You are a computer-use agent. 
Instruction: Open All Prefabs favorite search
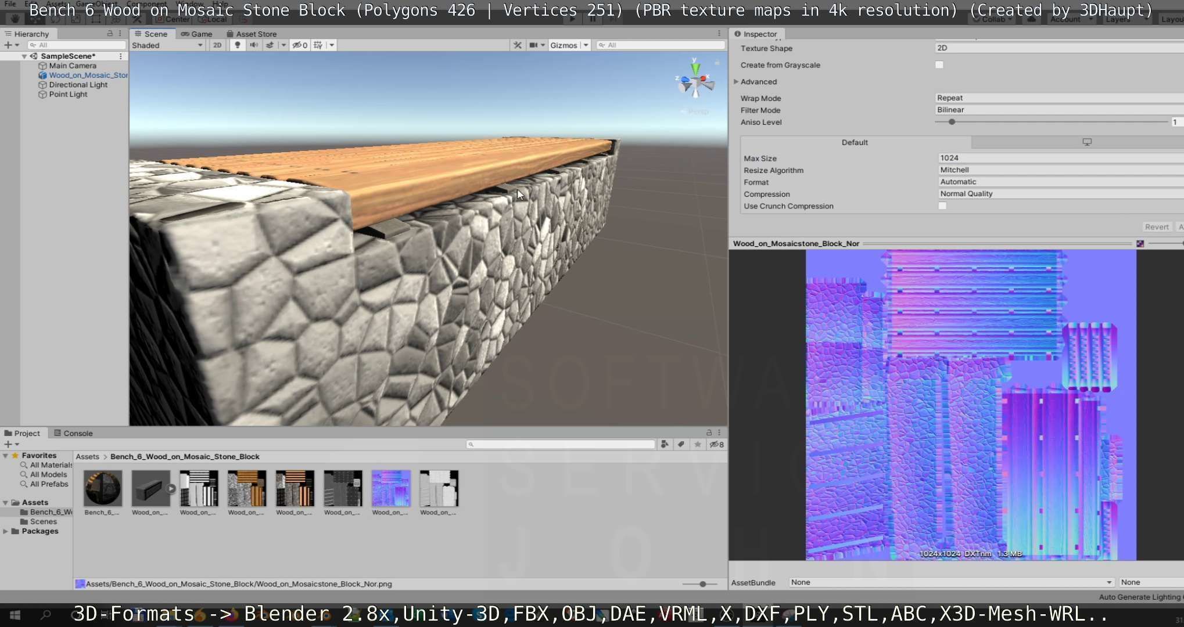tap(49, 484)
